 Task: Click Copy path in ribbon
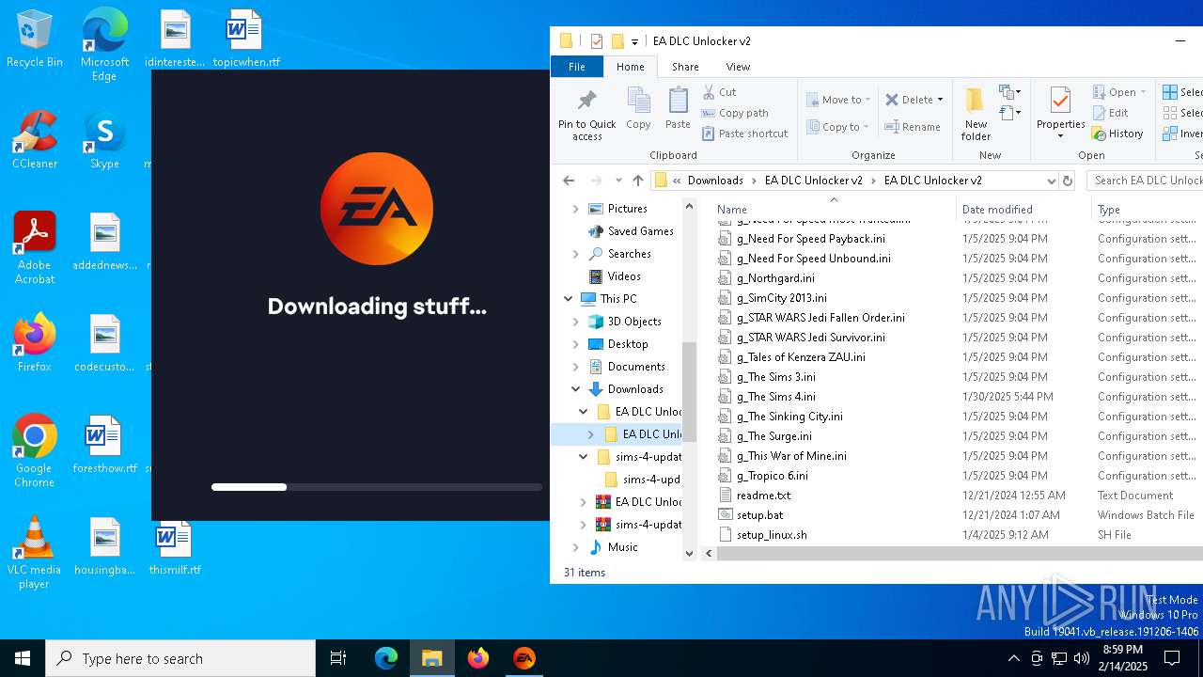pyautogui.click(x=735, y=113)
